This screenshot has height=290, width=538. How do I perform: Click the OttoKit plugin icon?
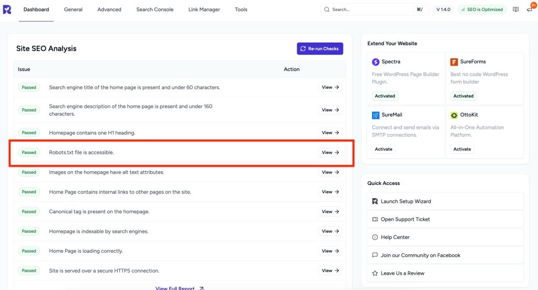pyautogui.click(x=454, y=115)
